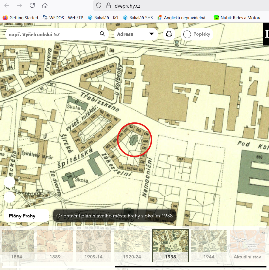The image size is (269, 270).
Task: Click the print map icon
Action: coord(169,34)
